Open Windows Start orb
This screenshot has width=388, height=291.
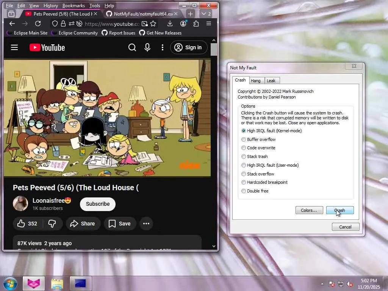(10, 283)
